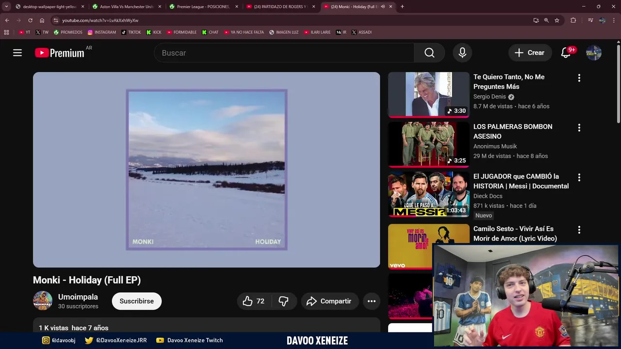The image size is (621, 349).
Task: Open a new browser tab
Action: pyautogui.click(x=402, y=7)
